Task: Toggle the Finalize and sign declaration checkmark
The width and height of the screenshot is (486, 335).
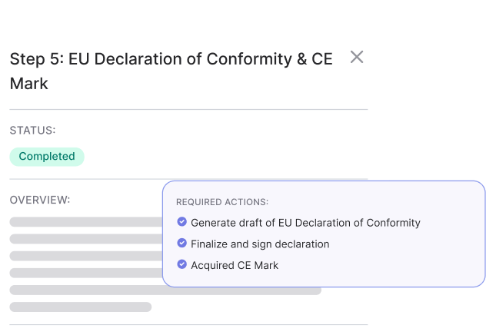Action: point(181,244)
